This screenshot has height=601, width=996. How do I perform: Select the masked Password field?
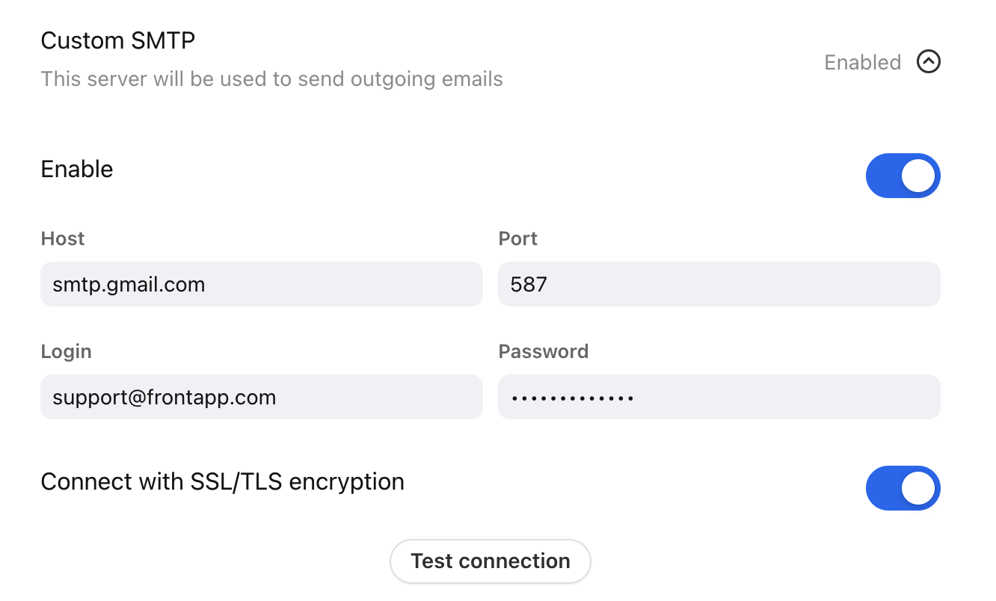[x=719, y=397]
